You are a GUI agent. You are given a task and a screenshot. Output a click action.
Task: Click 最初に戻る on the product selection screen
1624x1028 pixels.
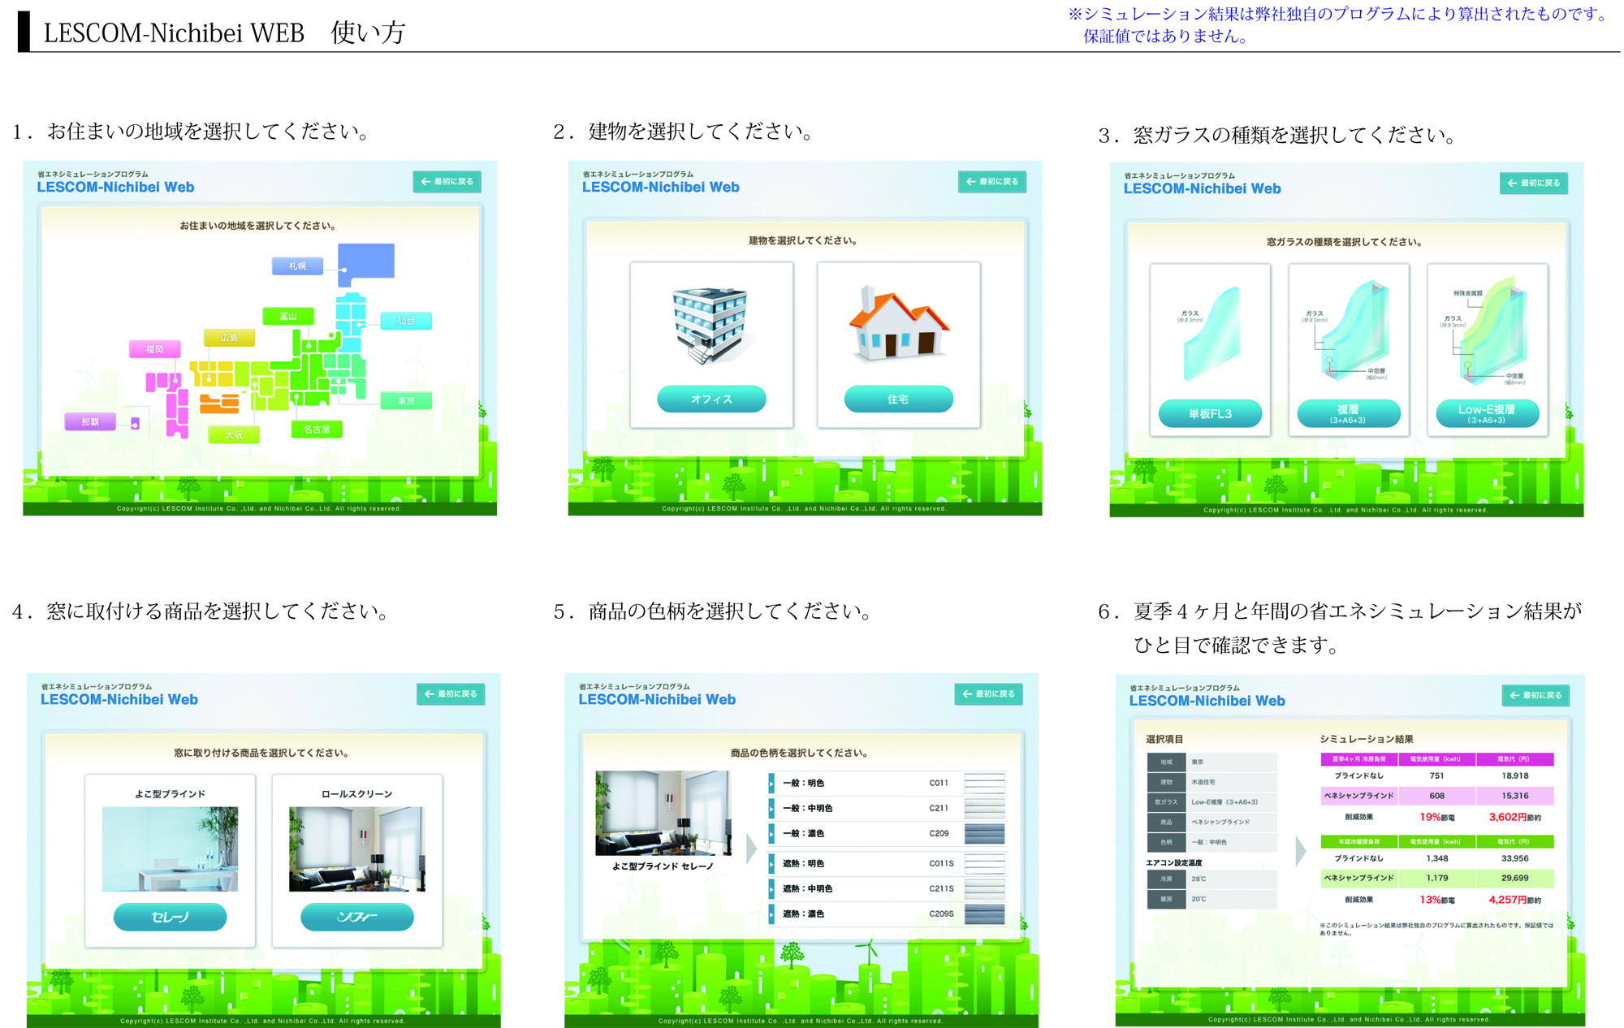pos(451,694)
